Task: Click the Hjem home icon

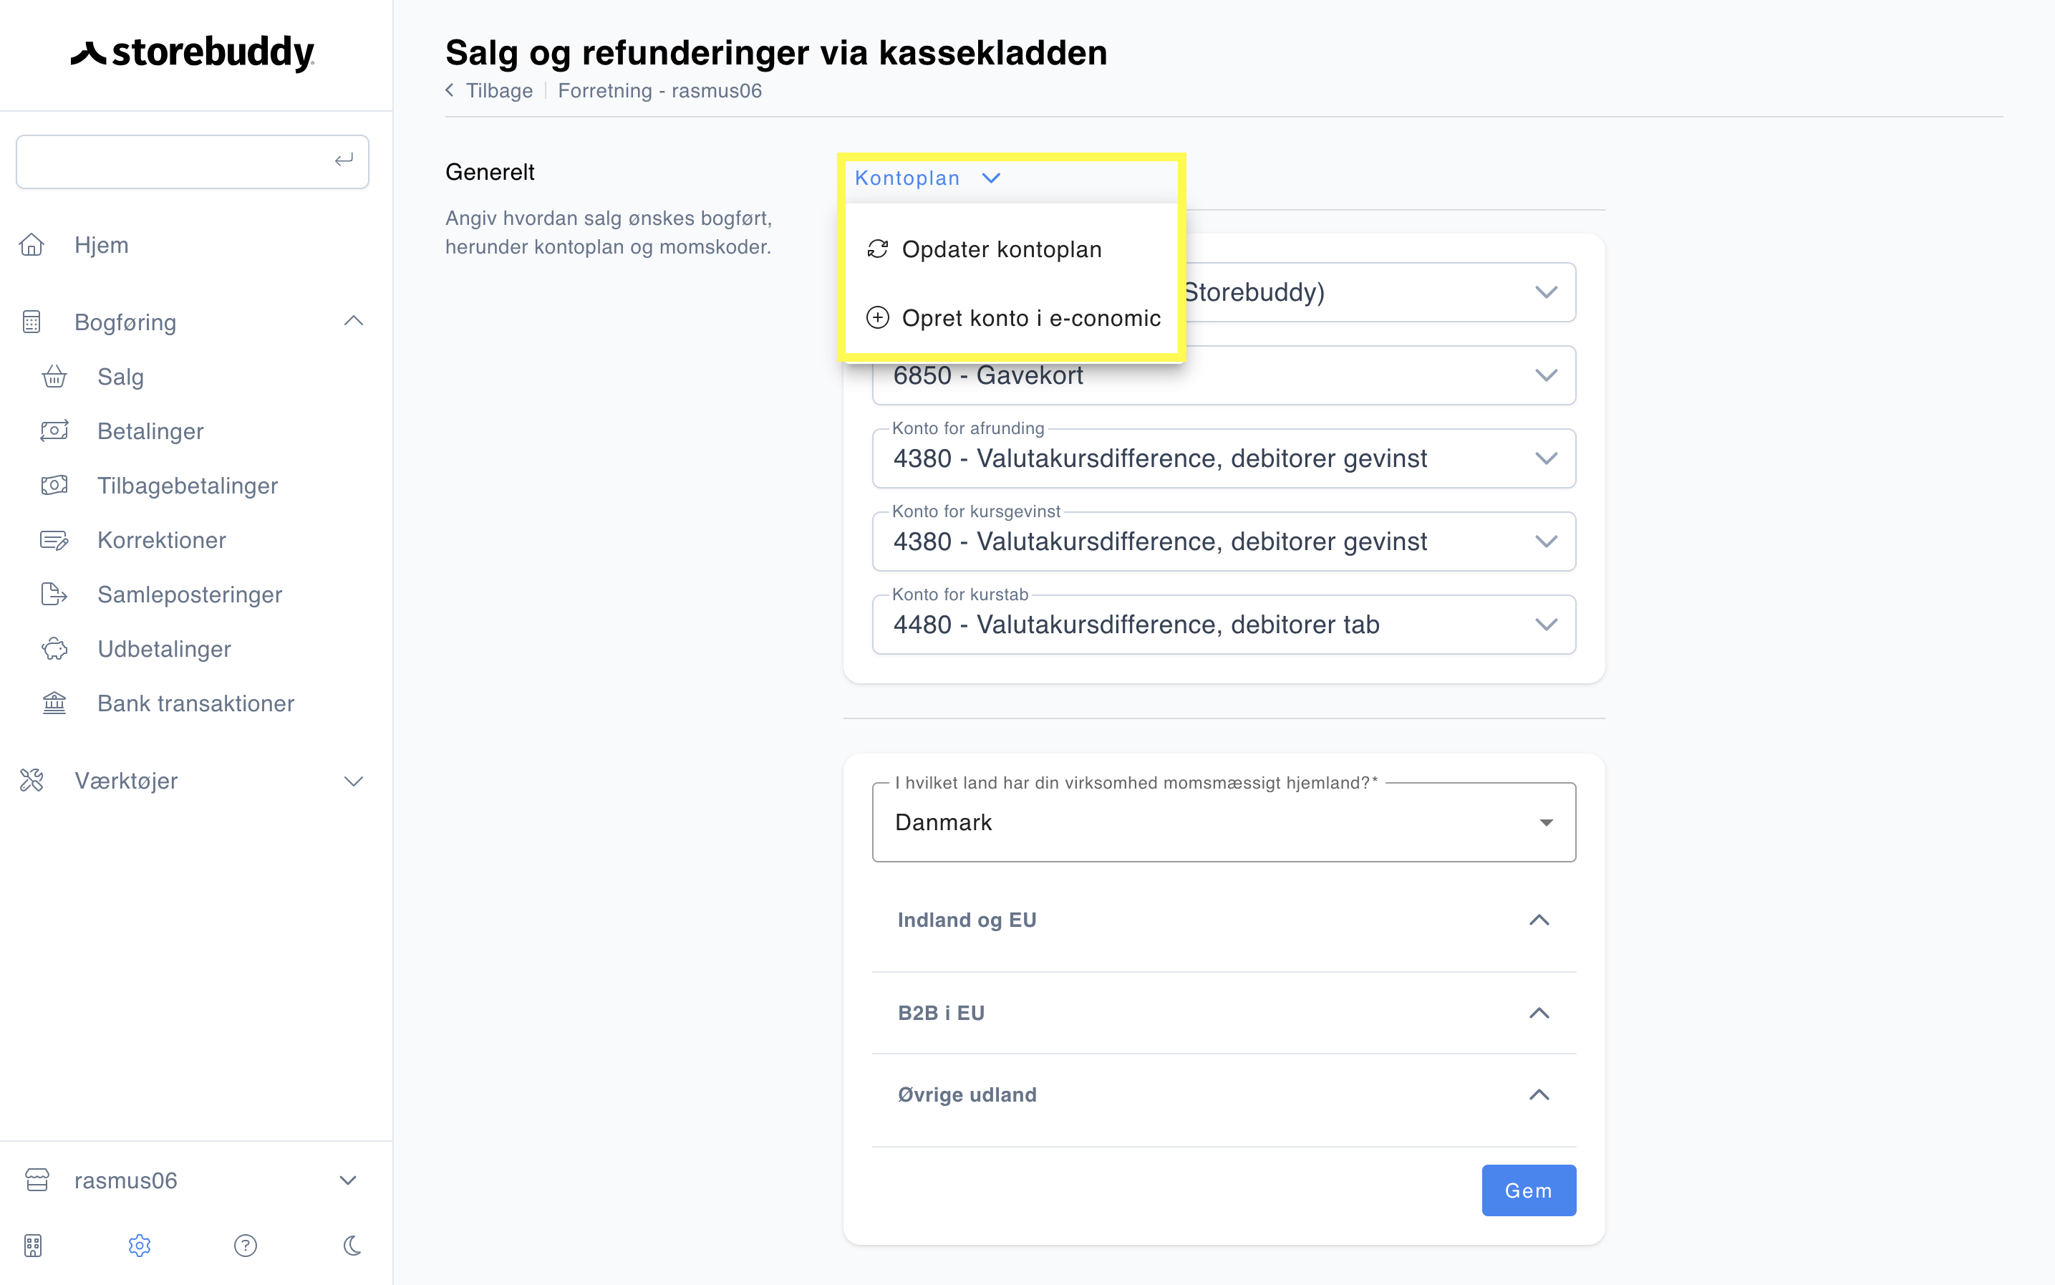Action: coord(32,245)
